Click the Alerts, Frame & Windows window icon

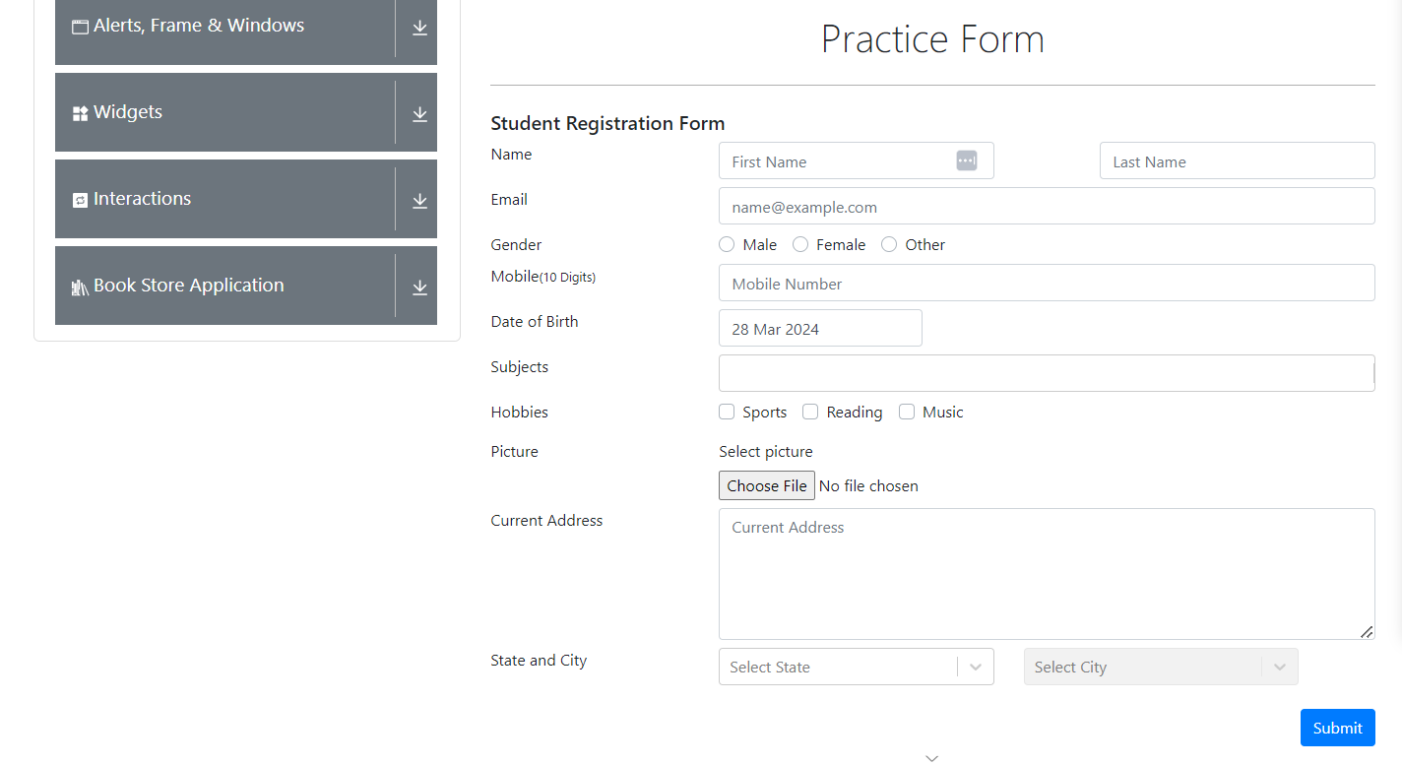coord(80,27)
